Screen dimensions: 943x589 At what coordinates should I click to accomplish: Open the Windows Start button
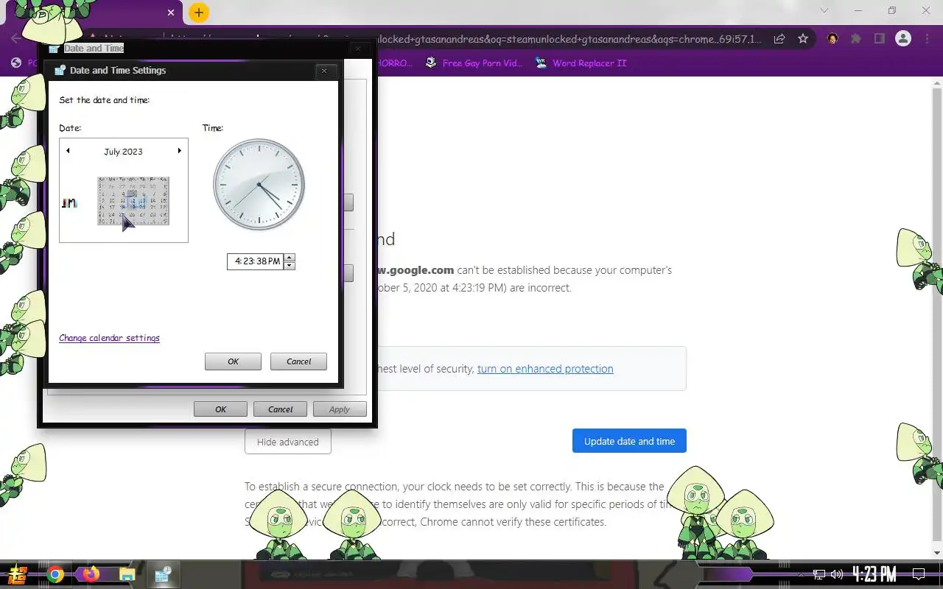coord(18,574)
